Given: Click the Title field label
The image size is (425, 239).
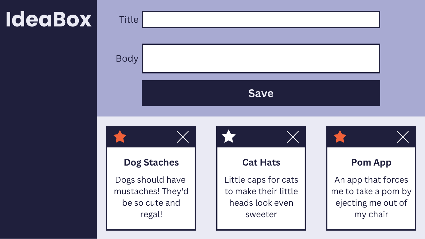Looking at the screenshot, I should click(129, 20).
